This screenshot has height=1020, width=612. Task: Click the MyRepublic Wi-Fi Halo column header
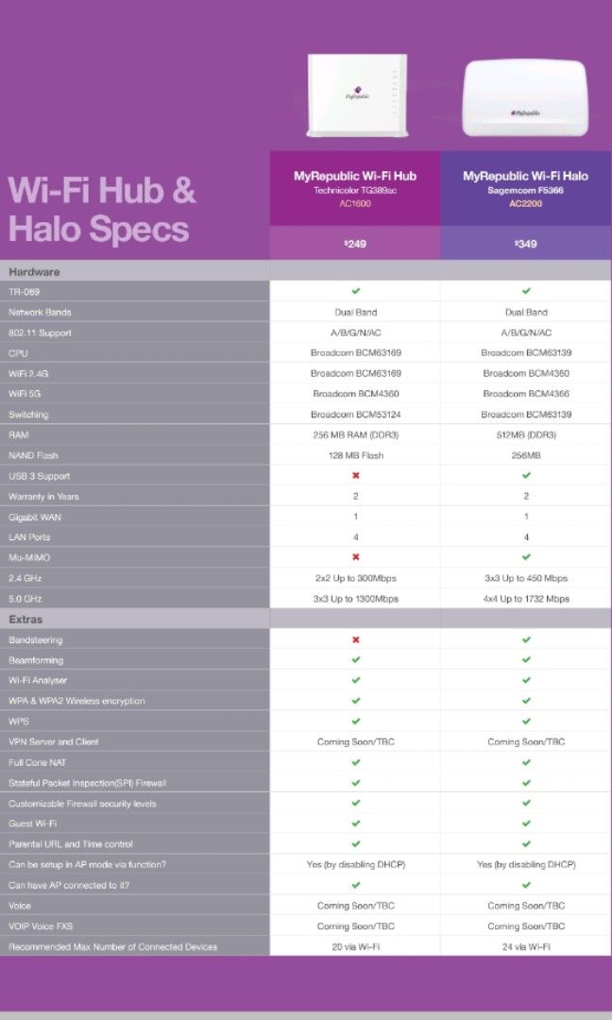526,187
